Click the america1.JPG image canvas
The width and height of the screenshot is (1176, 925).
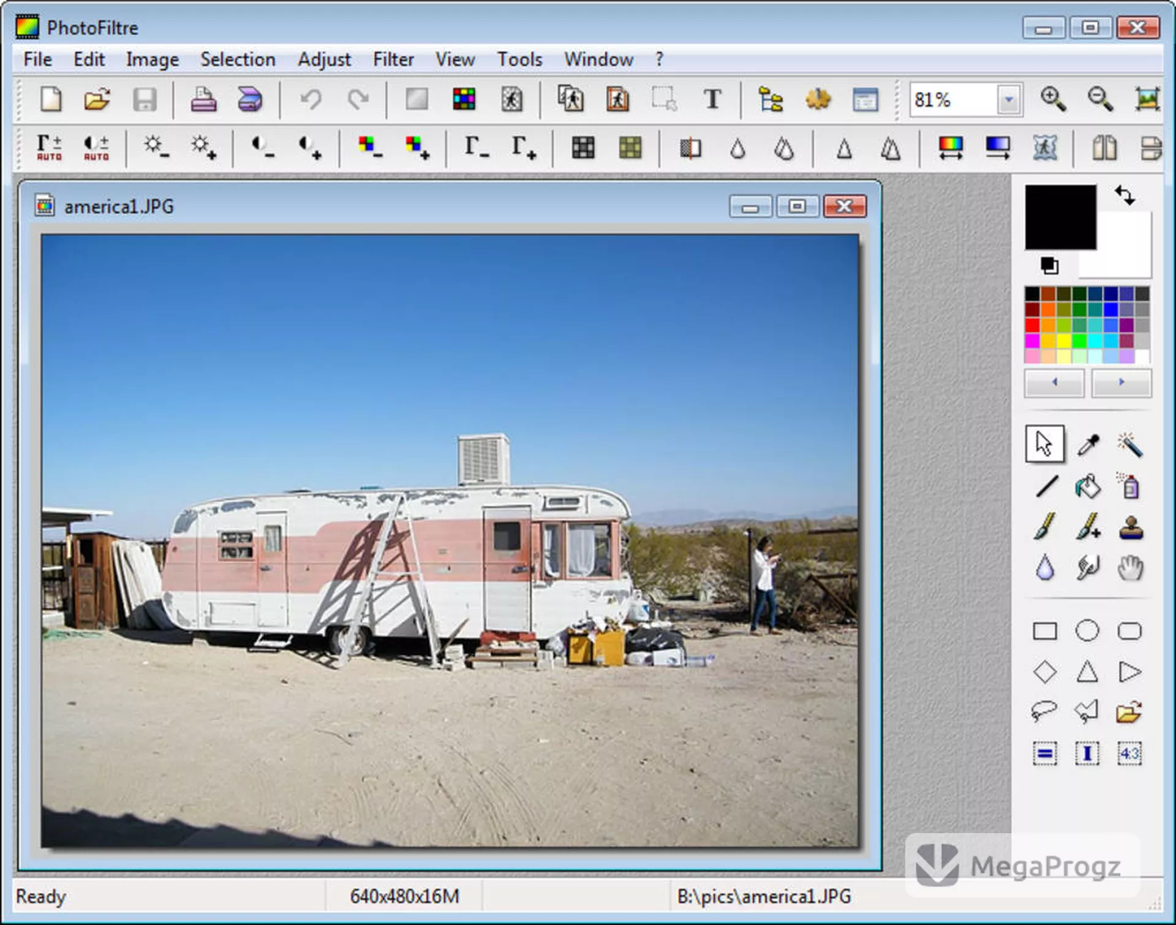[x=450, y=541]
